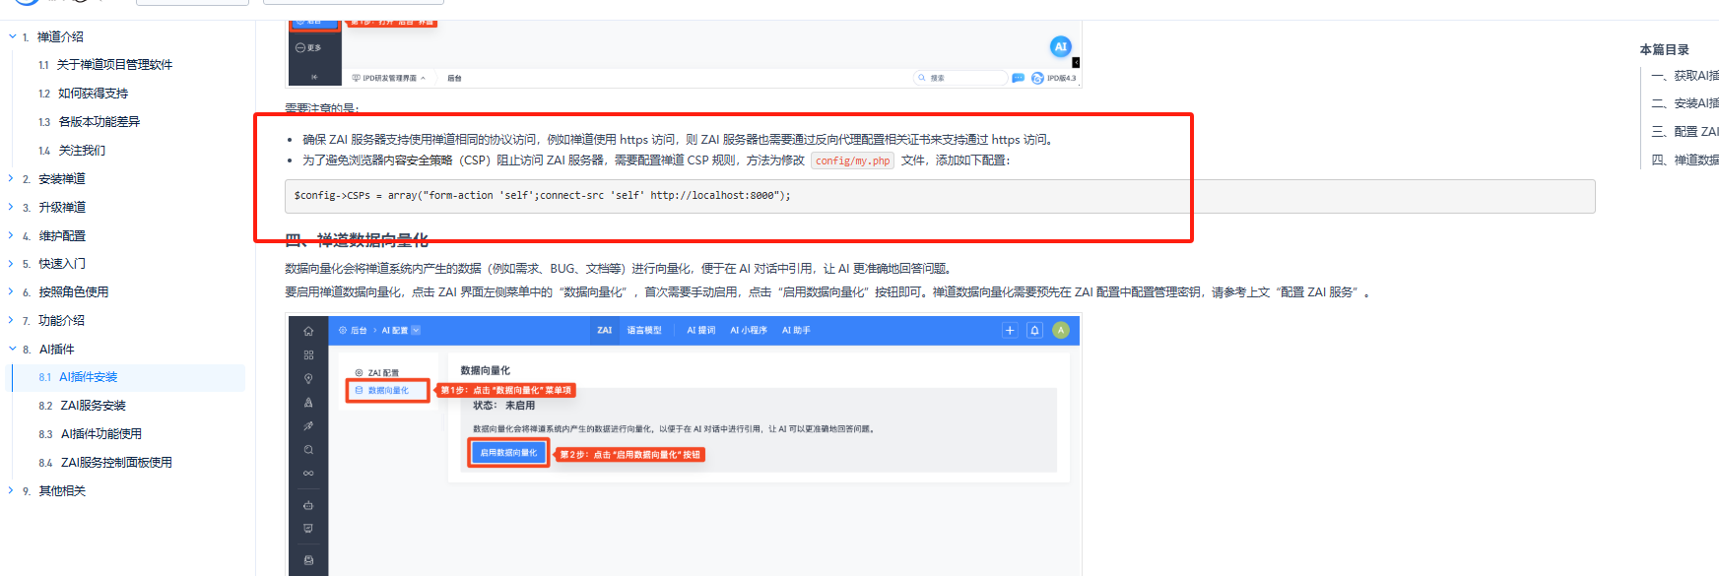The width and height of the screenshot is (1719, 576).
Task: Jump to 四、禅道数据 section in 本篇目录
Action: coord(1686,160)
